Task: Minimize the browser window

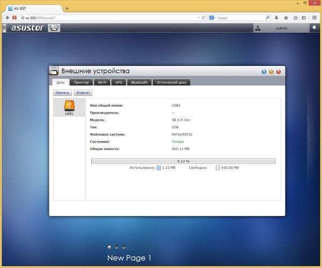Action: [x=297, y=3]
